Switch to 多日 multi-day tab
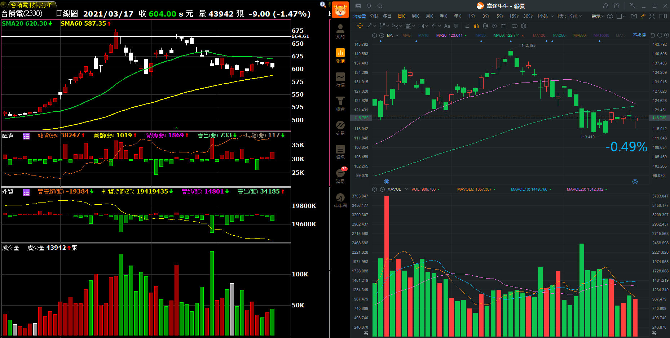The image size is (670, 338). (x=387, y=16)
